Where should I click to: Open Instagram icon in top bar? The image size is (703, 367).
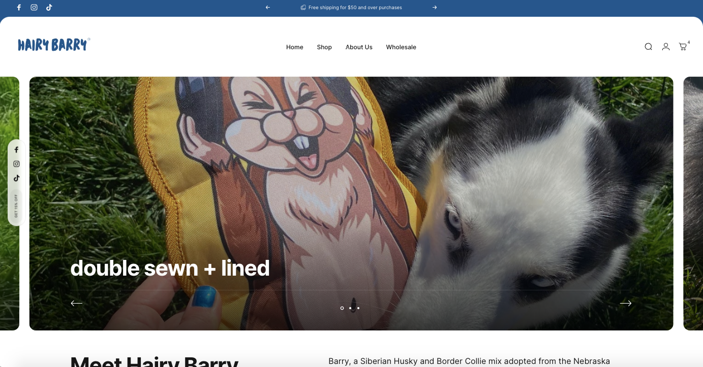point(34,8)
